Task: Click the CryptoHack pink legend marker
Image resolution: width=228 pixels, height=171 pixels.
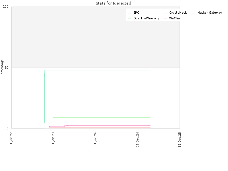Action: [165, 13]
